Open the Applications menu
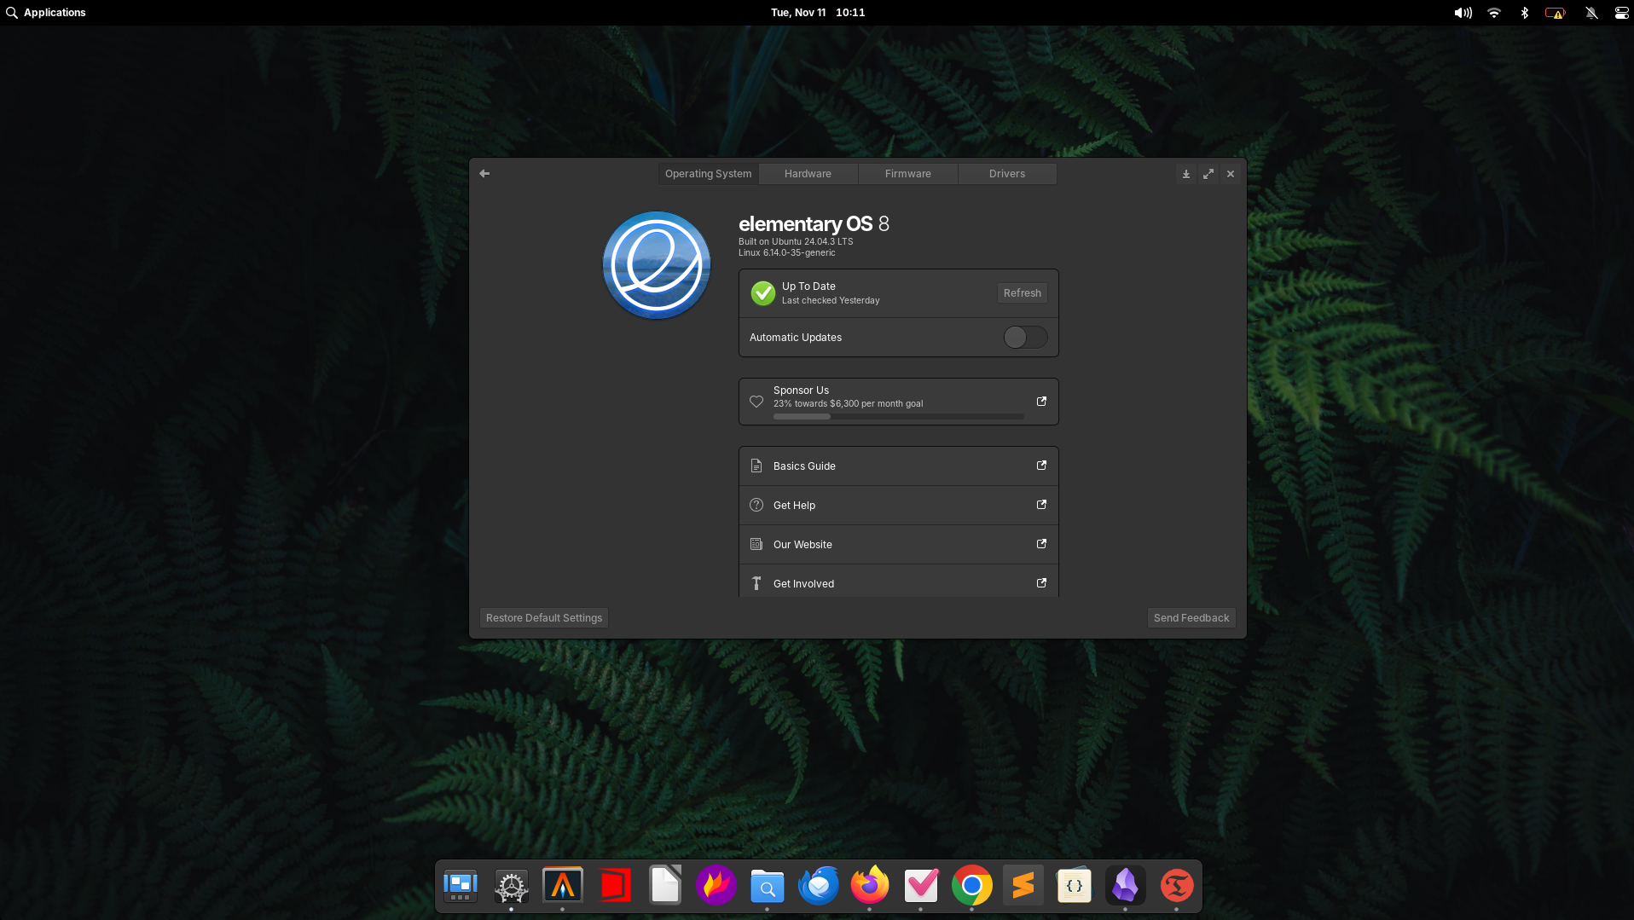 (x=47, y=12)
